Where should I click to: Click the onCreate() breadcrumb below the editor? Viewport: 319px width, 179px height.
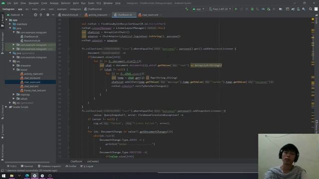tap(93, 161)
